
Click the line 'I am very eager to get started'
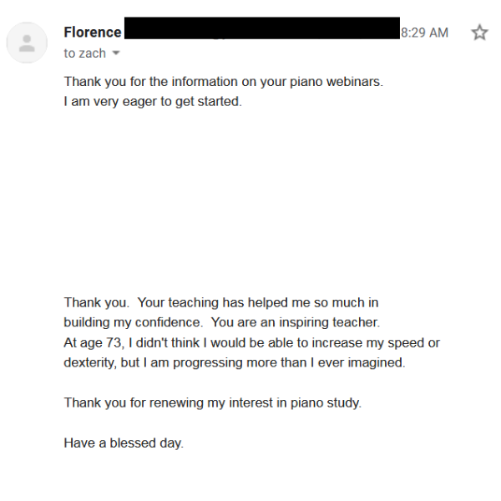[153, 104]
